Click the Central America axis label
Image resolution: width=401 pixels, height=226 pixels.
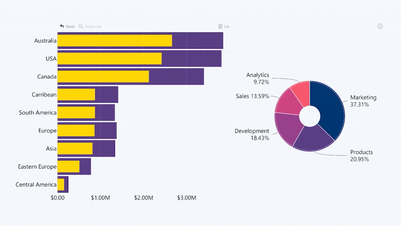36,184
